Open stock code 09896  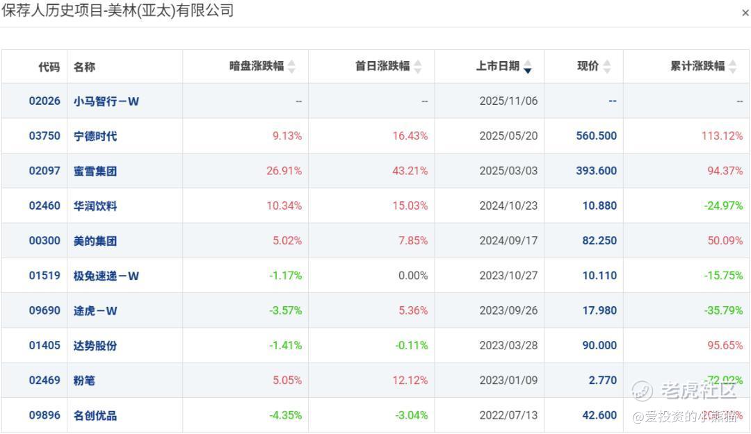point(45,415)
